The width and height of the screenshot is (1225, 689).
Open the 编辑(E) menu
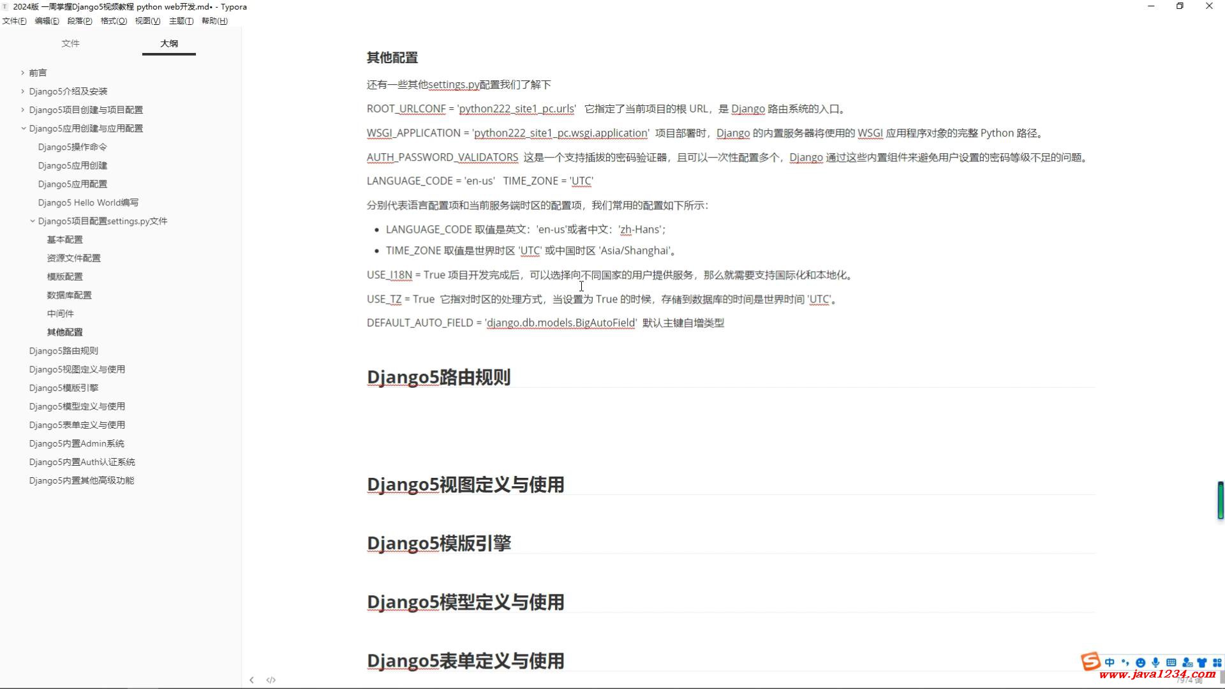coord(47,21)
